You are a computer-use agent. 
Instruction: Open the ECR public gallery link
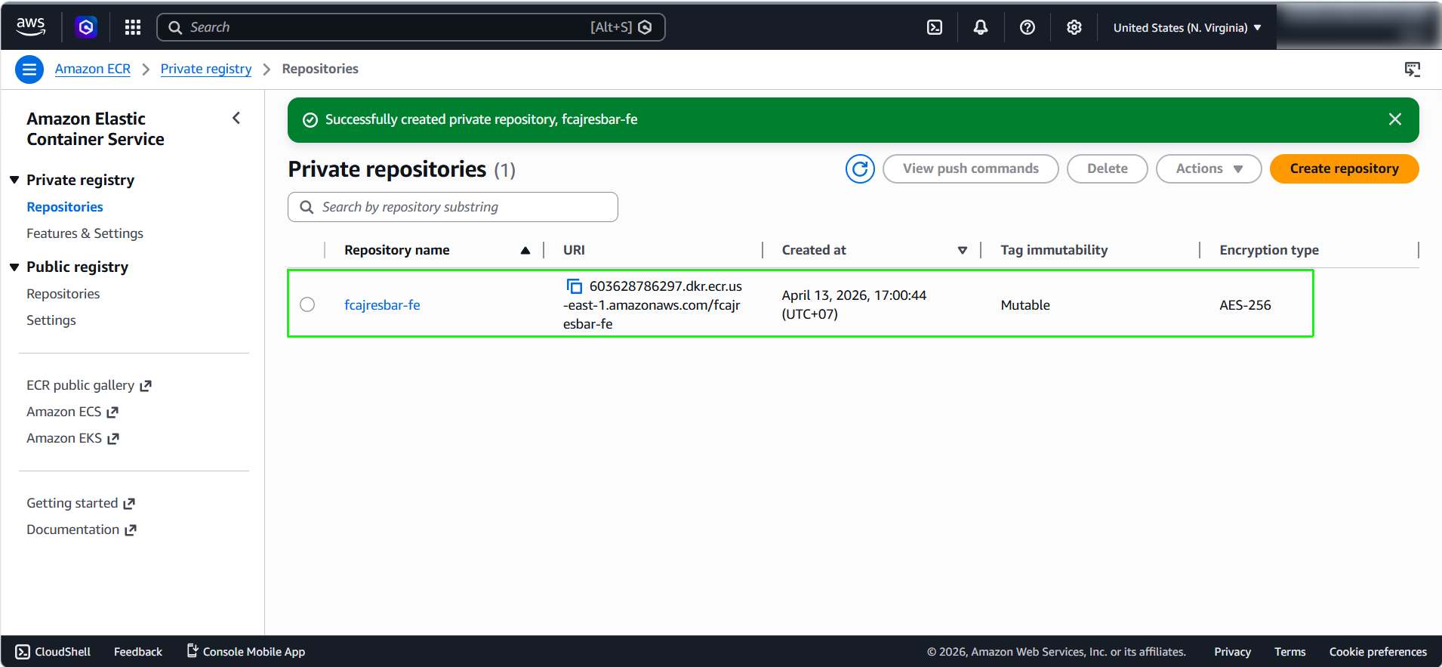[89, 385]
